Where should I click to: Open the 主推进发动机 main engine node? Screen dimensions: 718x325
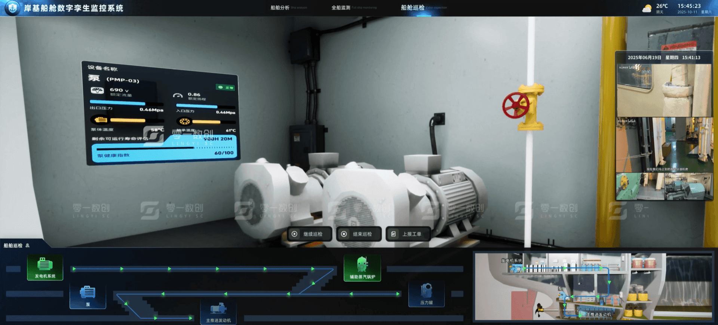pos(218,312)
